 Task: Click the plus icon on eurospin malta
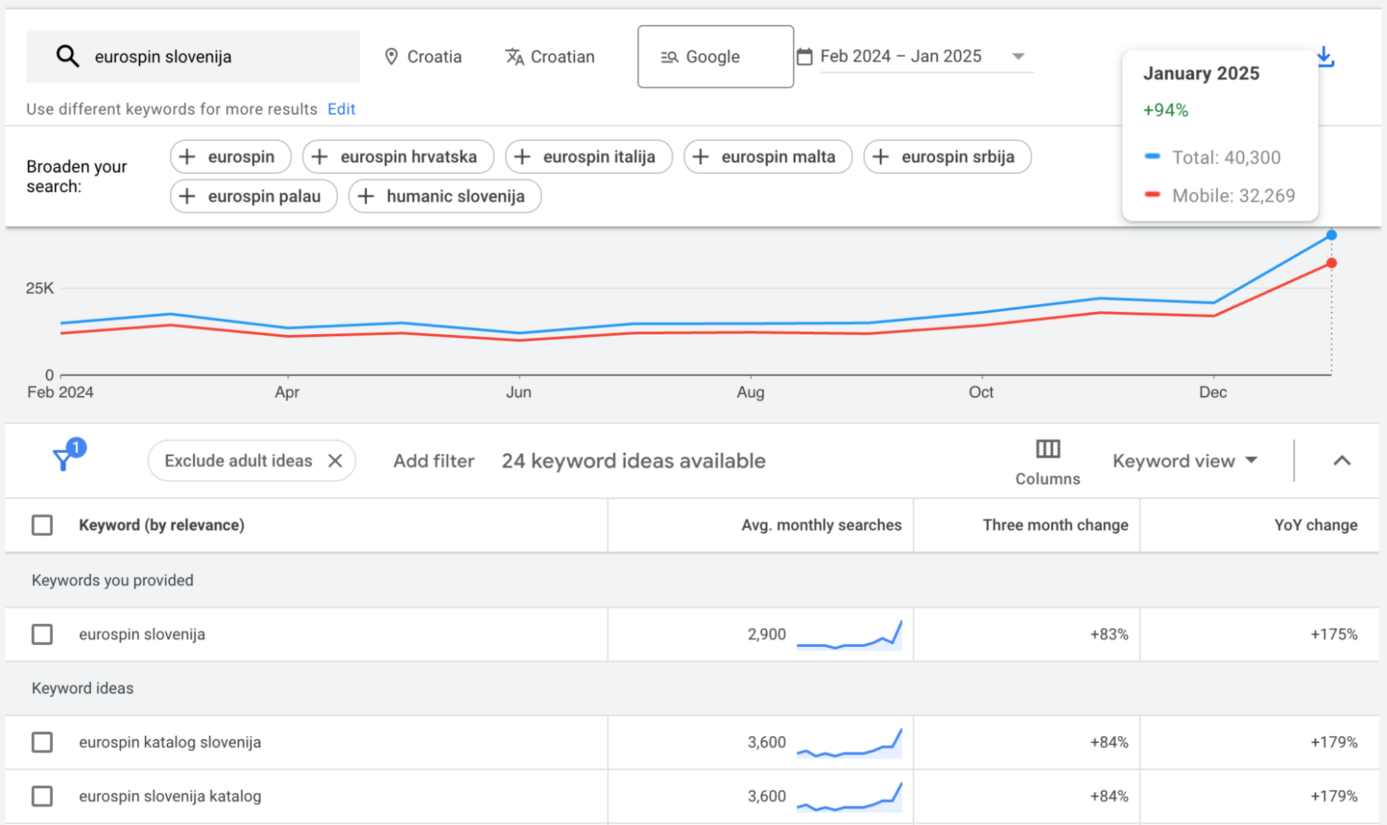coord(700,157)
